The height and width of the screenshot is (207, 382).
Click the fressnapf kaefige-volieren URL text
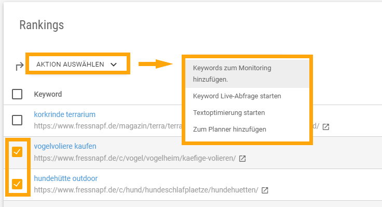(135, 158)
